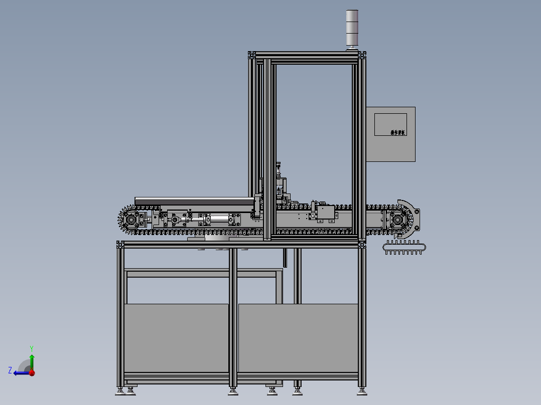The width and height of the screenshot is (541, 405).
Task: Select the left conveyor chain sprocket
Action: coord(130,219)
